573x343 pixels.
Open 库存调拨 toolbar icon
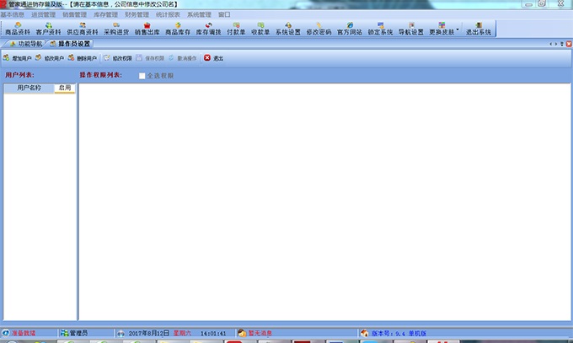(208, 29)
